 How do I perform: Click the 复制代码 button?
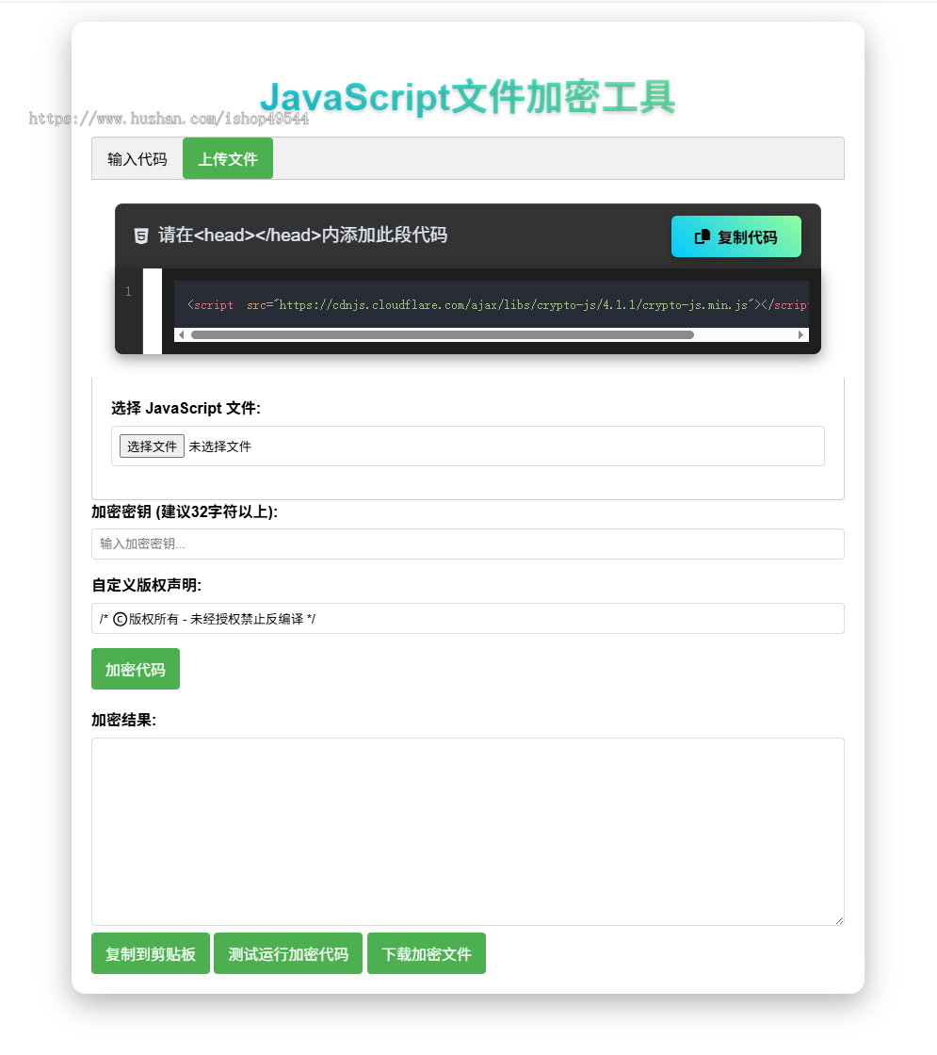pos(735,236)
